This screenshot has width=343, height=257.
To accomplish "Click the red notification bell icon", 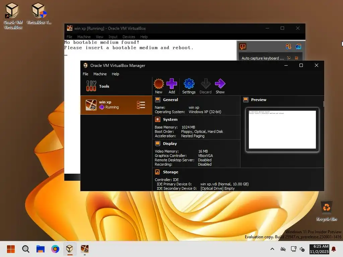I will (x=334, y=249).
